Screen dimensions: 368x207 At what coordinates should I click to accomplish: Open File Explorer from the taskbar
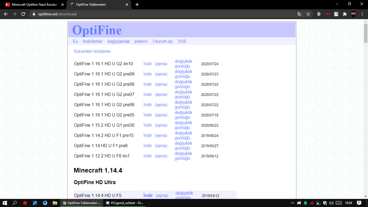tap(55, 203)
